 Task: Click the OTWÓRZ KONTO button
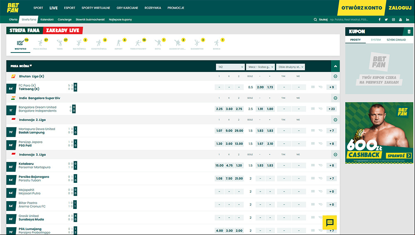coord(362,8)
